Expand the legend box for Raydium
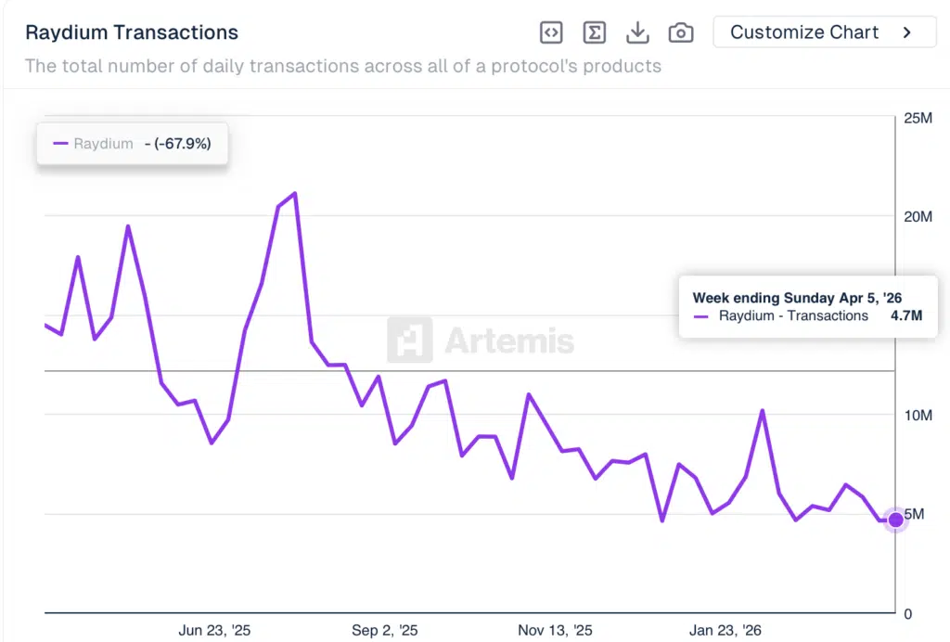950x642 pixels. (130, 144)
